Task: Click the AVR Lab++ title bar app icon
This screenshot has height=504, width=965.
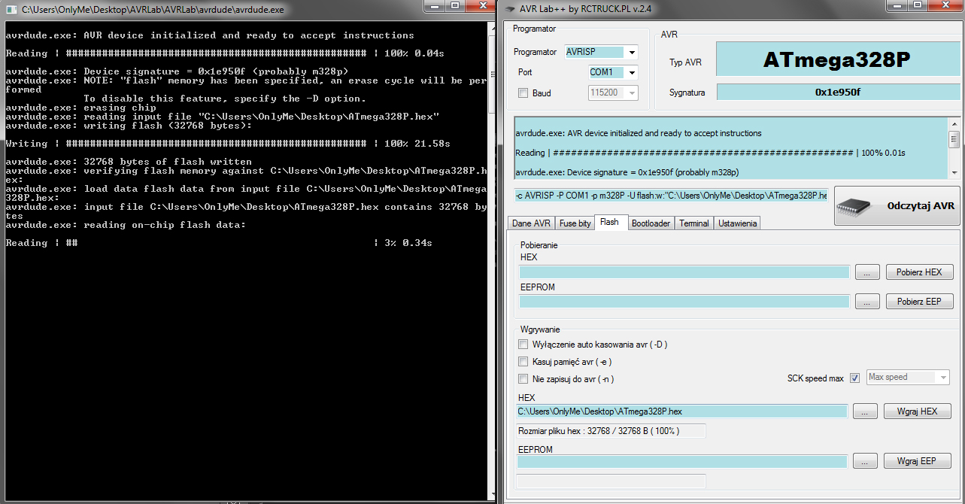Action: pyautogui.click(x=508, y=11)
